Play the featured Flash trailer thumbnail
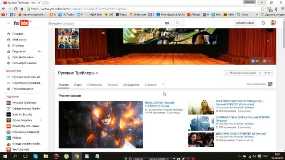Image resolution: width=285 pixels, height=160 pixels. (x=101, y=124)
